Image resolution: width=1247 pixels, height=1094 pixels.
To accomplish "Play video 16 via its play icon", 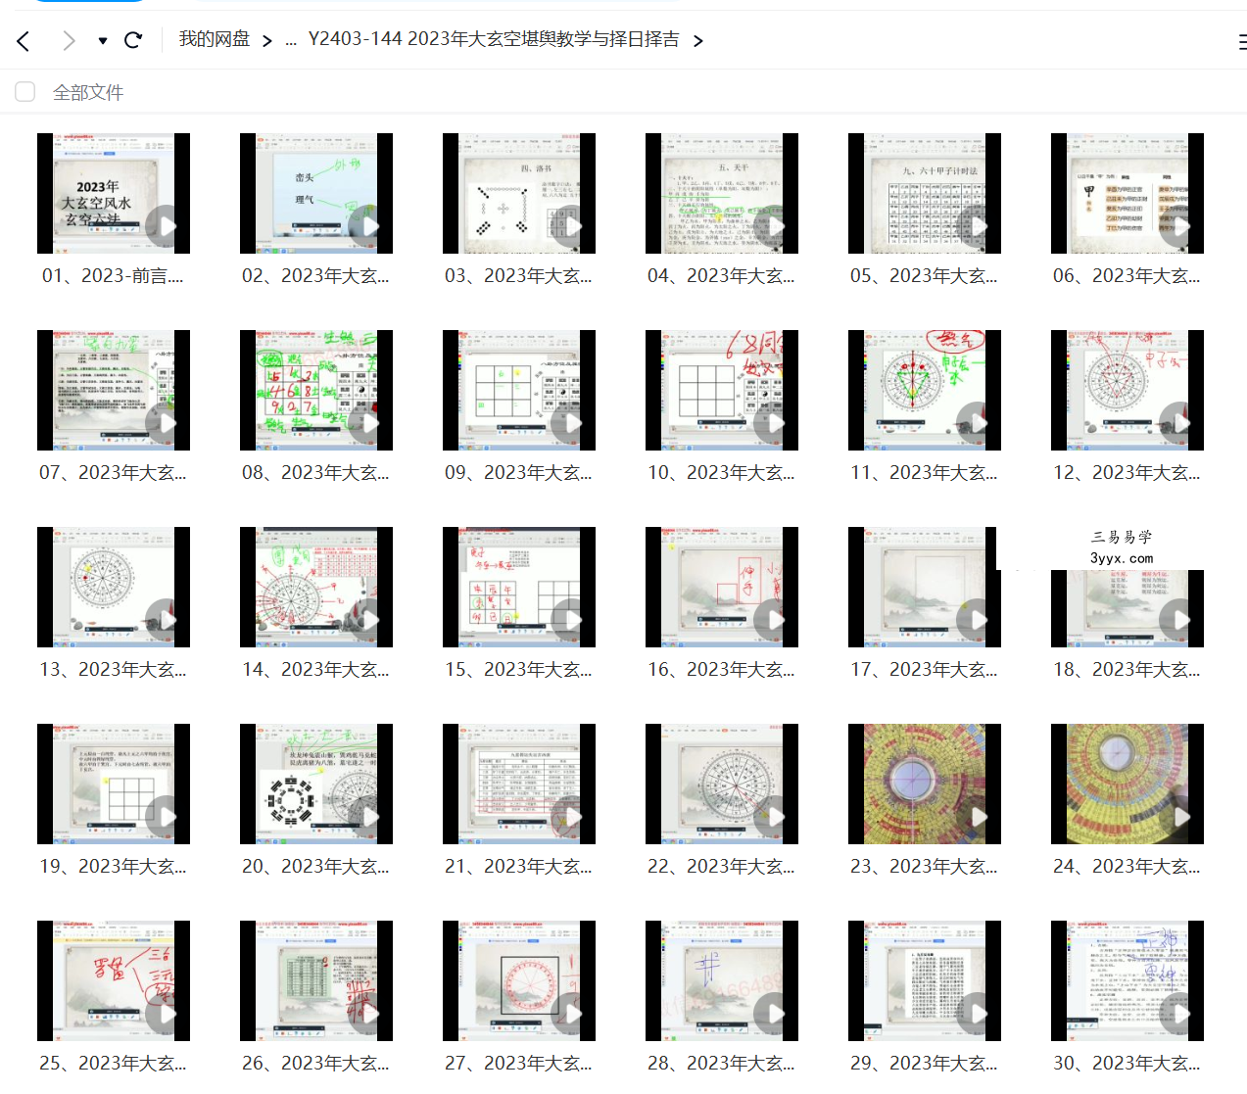I will pos(775,620).
